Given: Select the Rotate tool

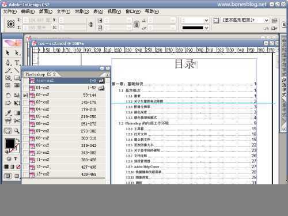Looking at the screenshot, I should click(x=8, y=95).
